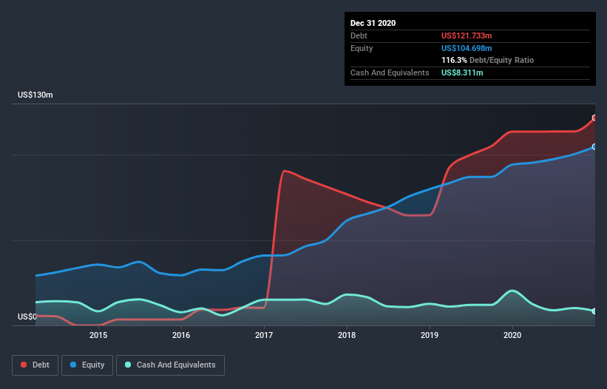Click the 2016 x-axis label
The height and width of the screenshot is (389, 607).
click(x=181, y=335)
